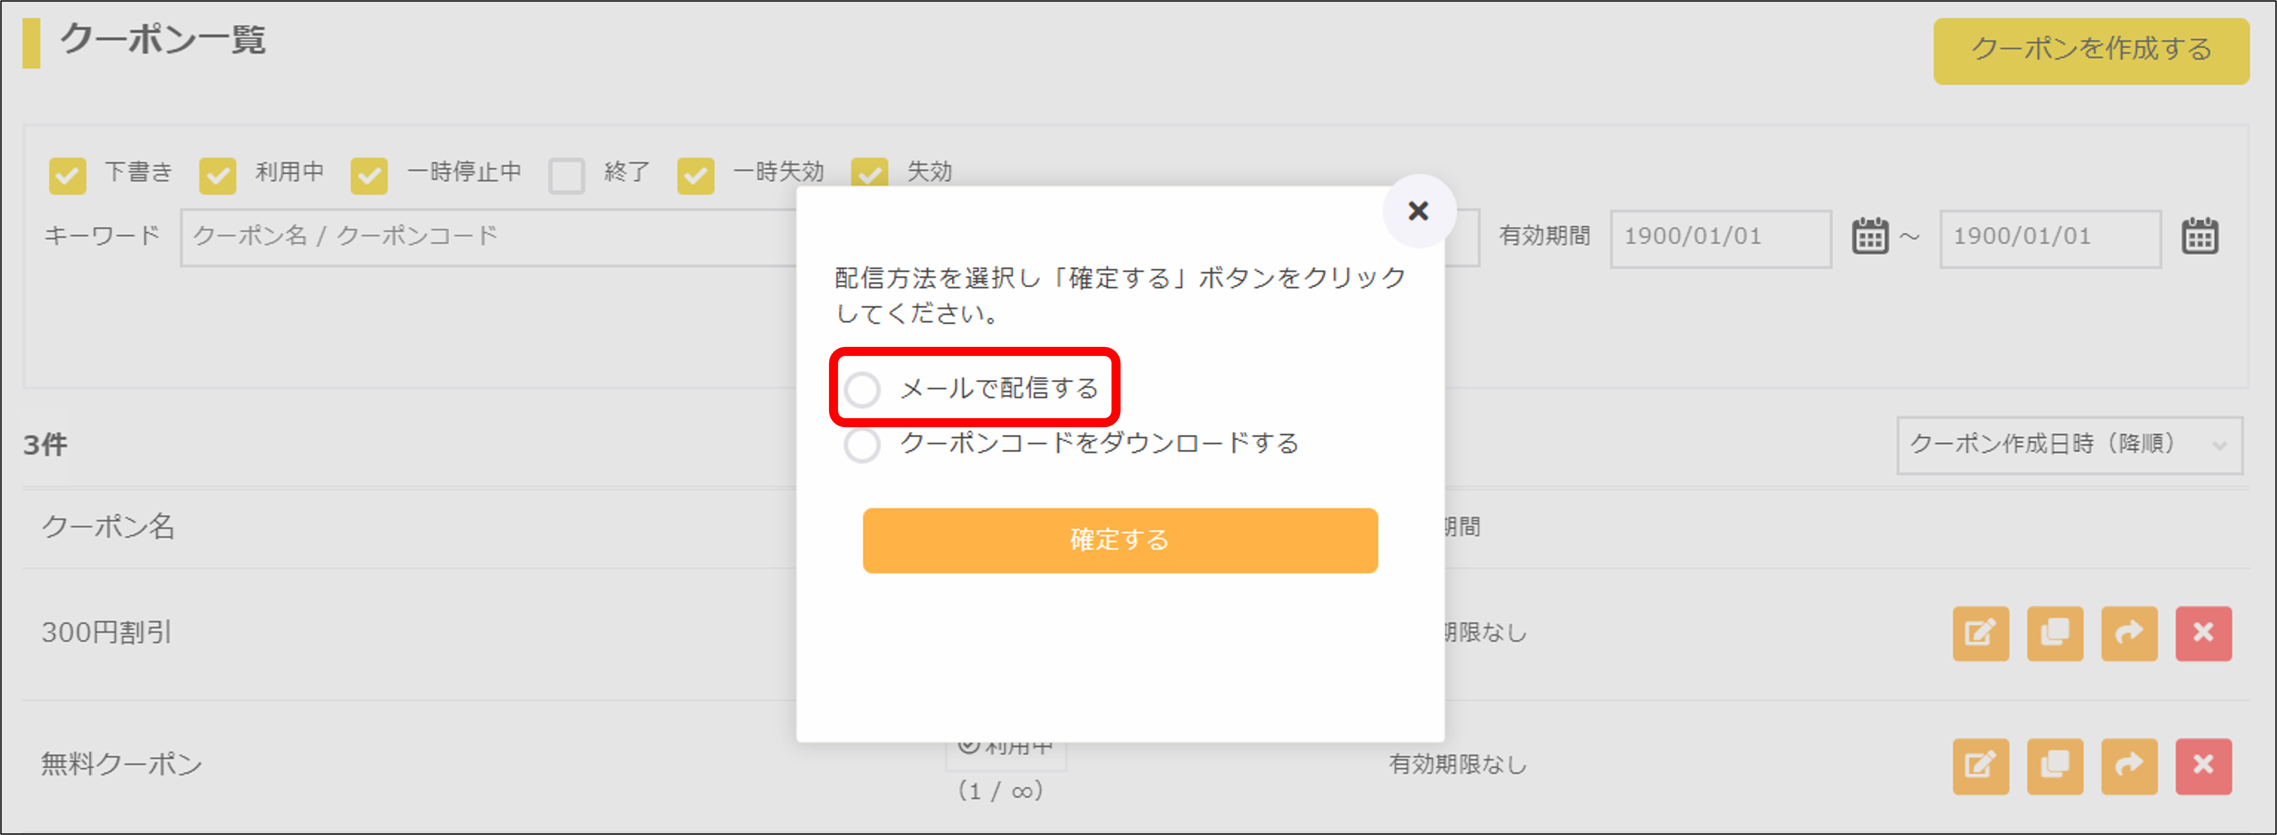Screen dimensions: 2277x835
Task: Edit the 無料クーポン coupon
Action: (1981, 766)
